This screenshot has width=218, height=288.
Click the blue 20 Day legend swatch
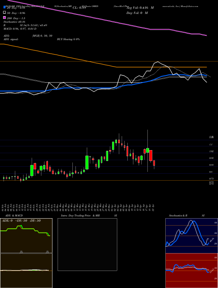[4, 7]
